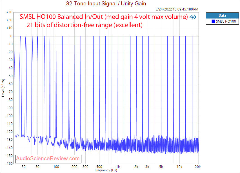The height and width of the screenshot is (173, 240).
Task: Click the -40 level axis tick label
Action: [10, 68]
